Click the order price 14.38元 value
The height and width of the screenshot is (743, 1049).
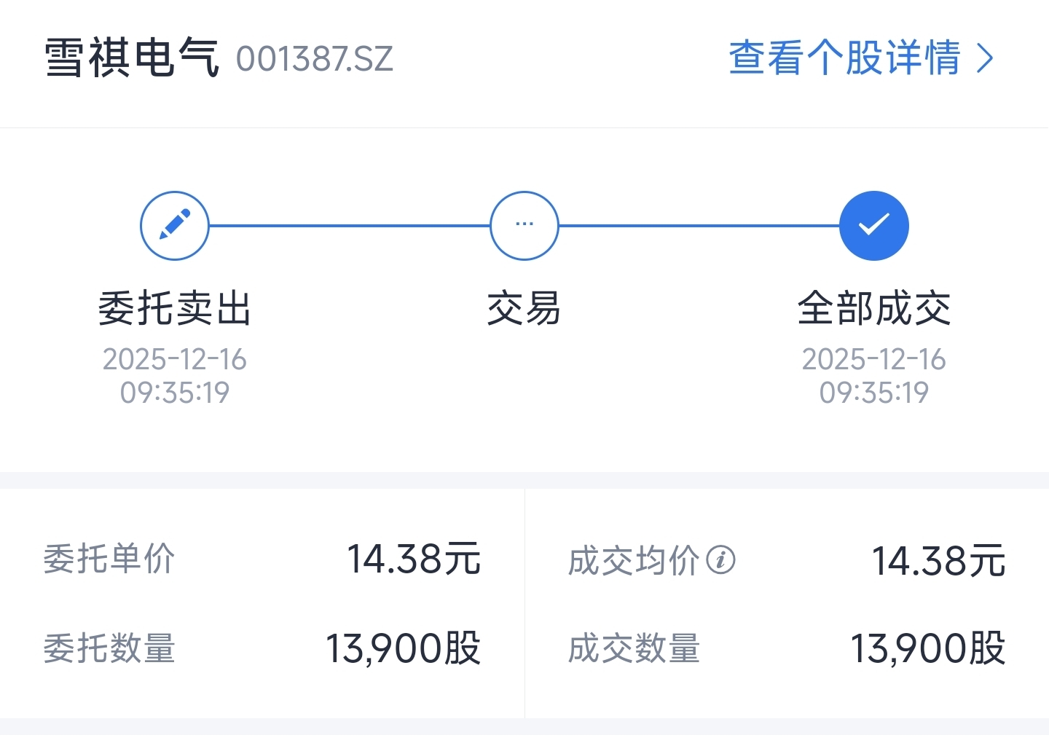[x=414, y=559]
